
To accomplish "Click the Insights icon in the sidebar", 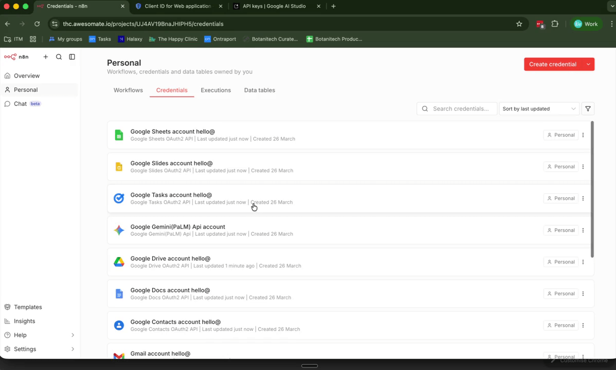I will [x=8, y=321].
